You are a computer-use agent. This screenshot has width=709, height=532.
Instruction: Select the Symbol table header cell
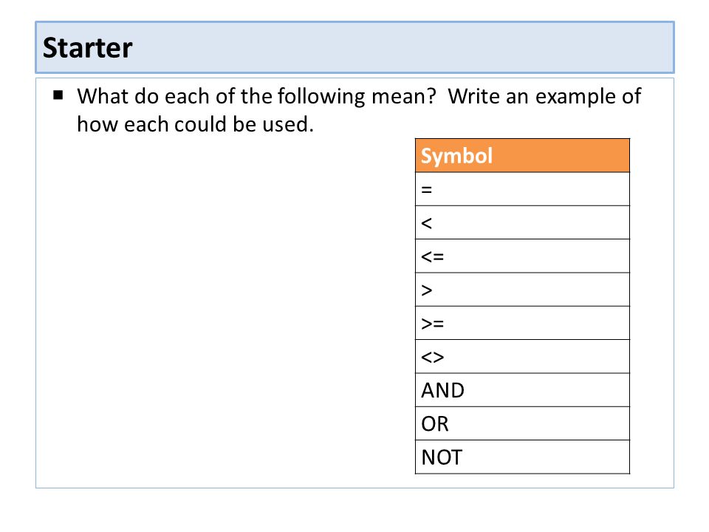522,155
